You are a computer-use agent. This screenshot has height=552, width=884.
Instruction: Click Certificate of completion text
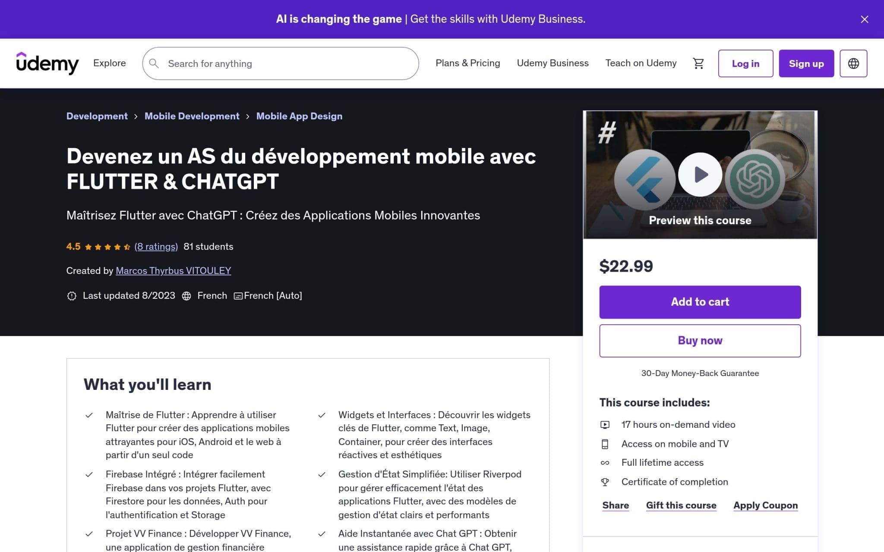[675, 482]
